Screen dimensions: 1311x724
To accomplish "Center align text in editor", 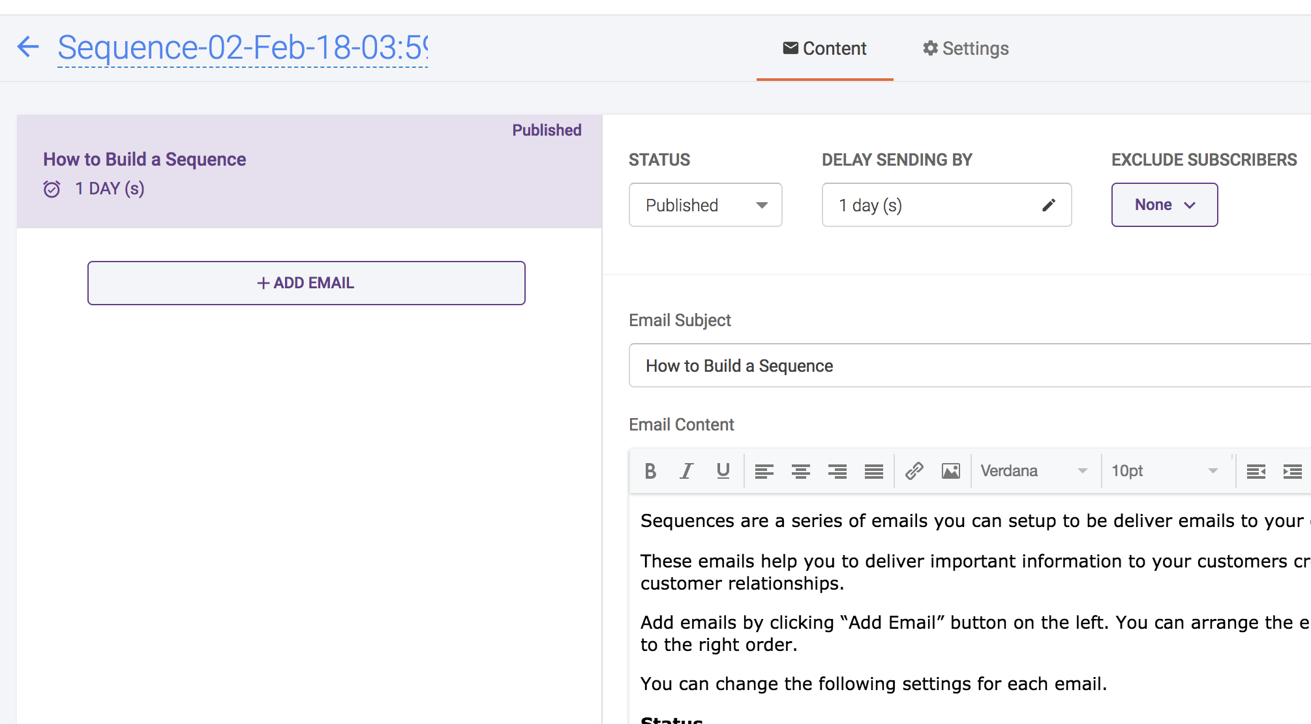I will coord(800,471).
